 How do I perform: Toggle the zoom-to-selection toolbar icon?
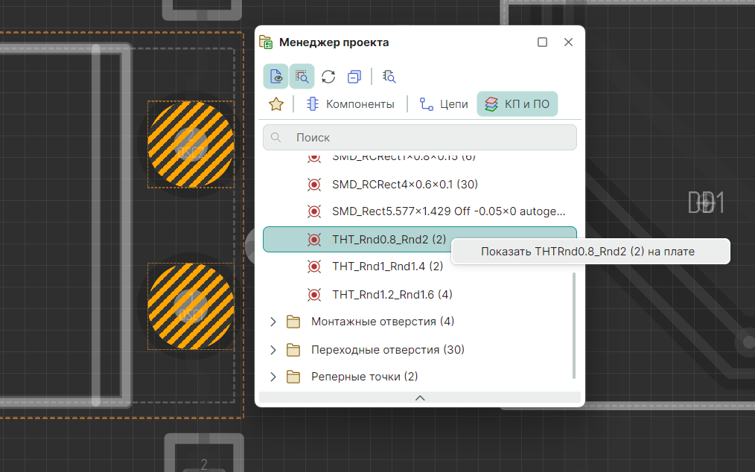302,76
